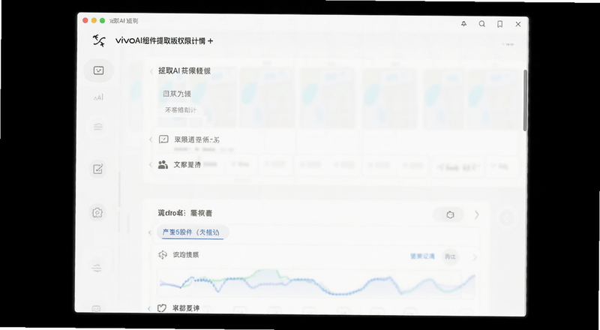
Task: Click the sliders adjustment sidebar icon
Action: coord(97,268)
